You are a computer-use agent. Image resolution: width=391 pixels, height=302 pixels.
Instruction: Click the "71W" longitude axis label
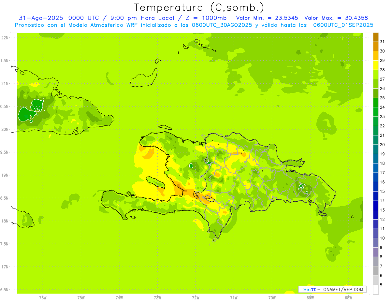(234, 298)
